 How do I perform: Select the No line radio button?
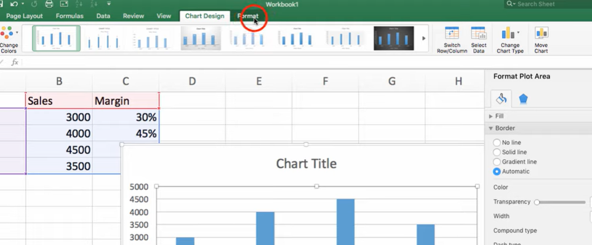497,142
